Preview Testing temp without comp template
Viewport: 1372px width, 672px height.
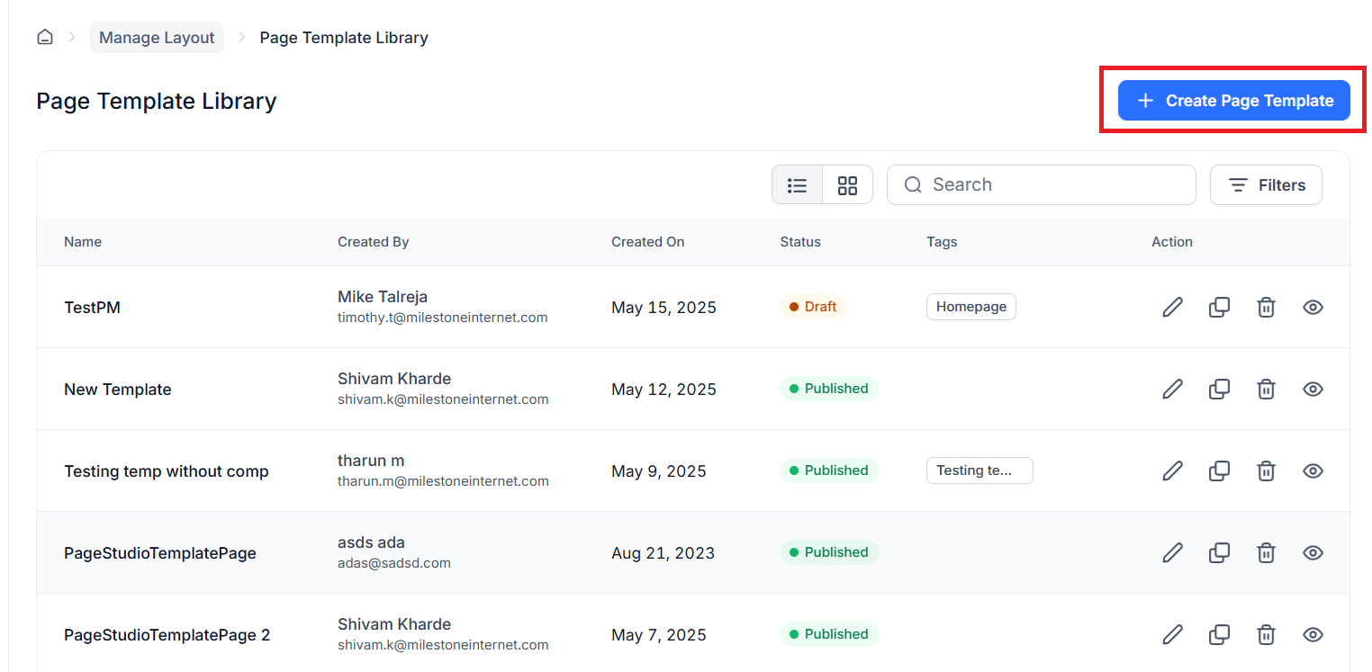coord(1313,471)
